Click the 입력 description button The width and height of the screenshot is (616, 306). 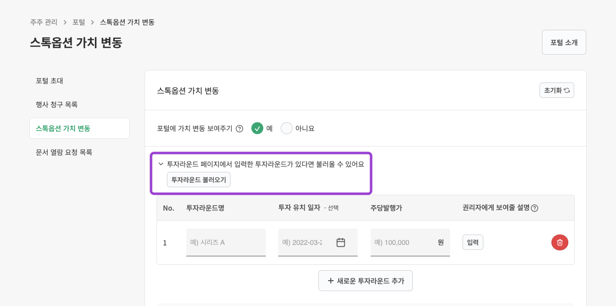(x=472, y=242)
